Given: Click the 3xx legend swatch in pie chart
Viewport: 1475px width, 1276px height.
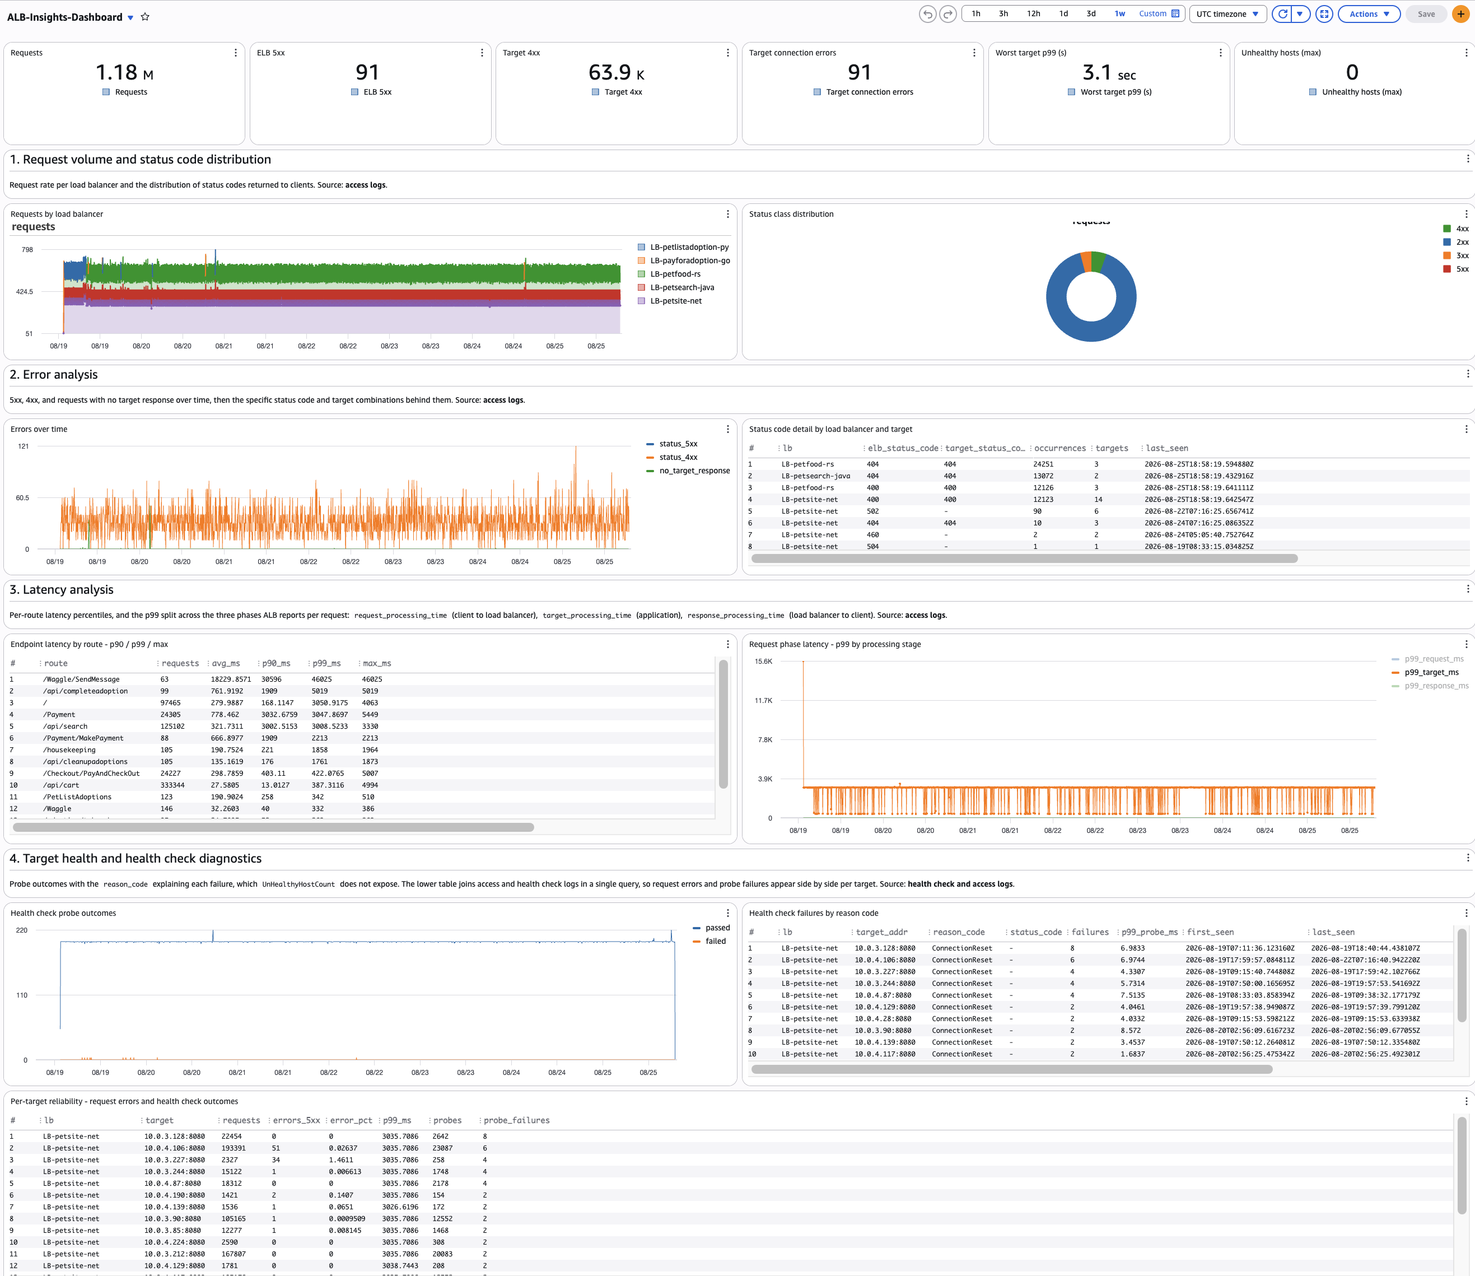Looking at the screenshot, I should (x=1446, y=255).
